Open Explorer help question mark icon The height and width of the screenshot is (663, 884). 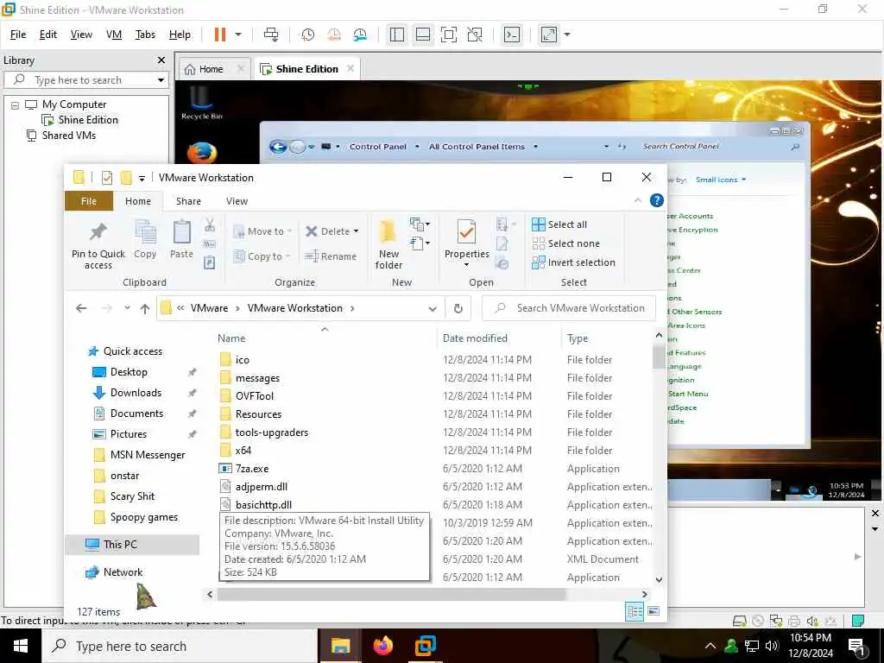click(657, 200)
